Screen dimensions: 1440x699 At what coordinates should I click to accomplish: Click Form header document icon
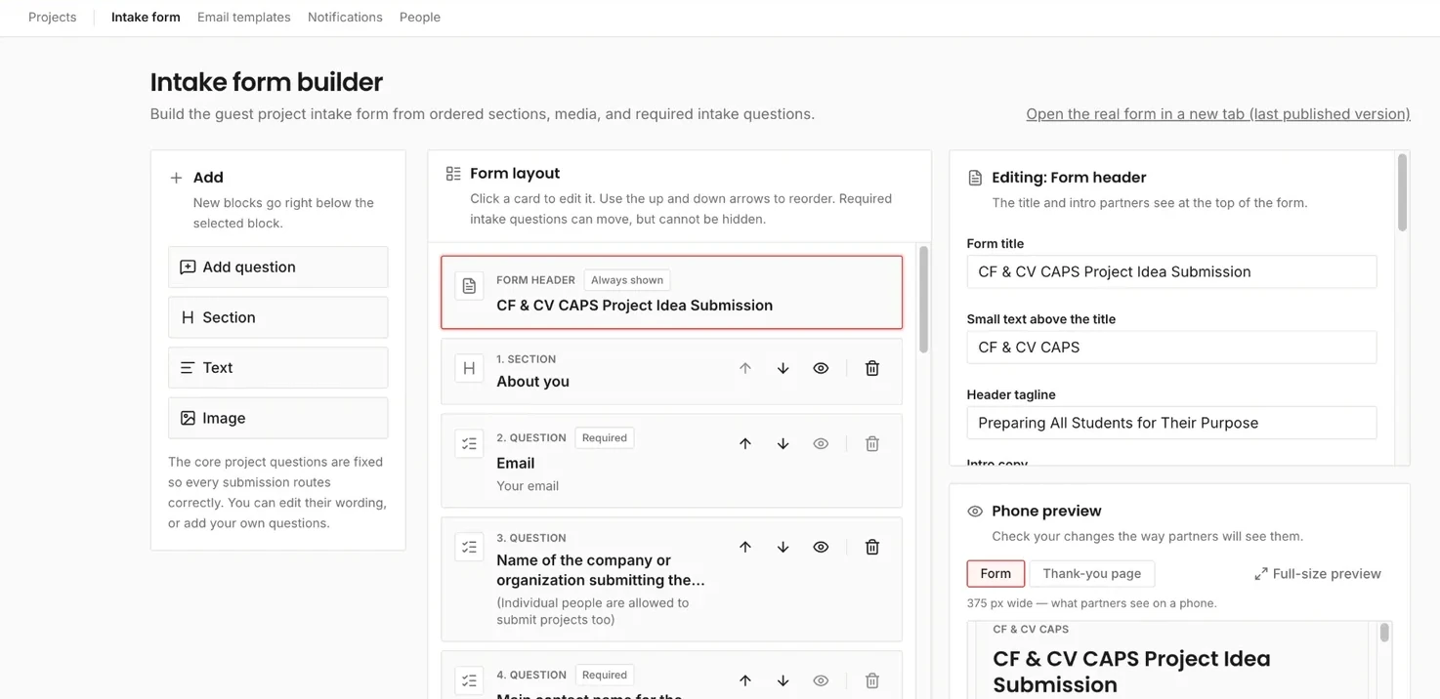pos(469,286)
